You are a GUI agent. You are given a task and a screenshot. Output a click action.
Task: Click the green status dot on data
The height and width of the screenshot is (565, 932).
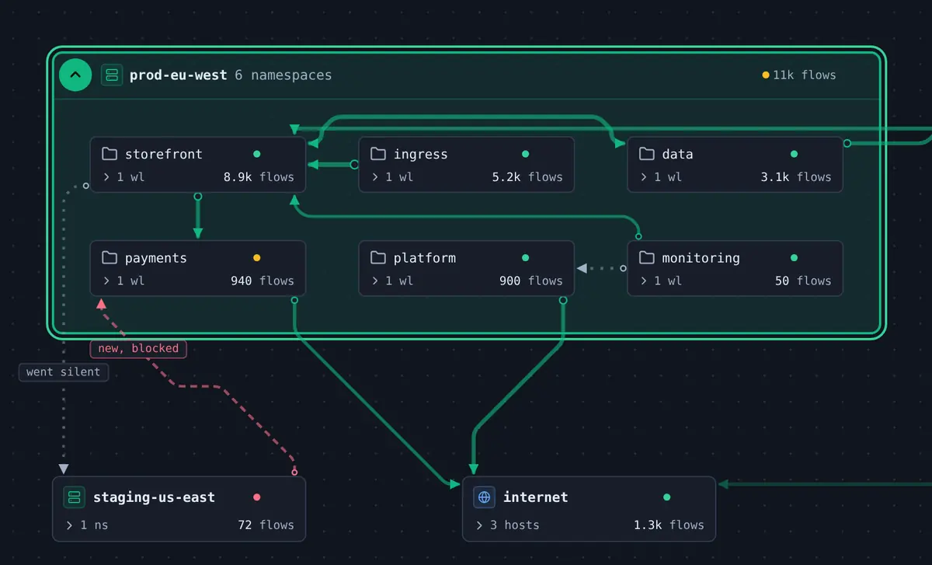(x=794, y=154)
